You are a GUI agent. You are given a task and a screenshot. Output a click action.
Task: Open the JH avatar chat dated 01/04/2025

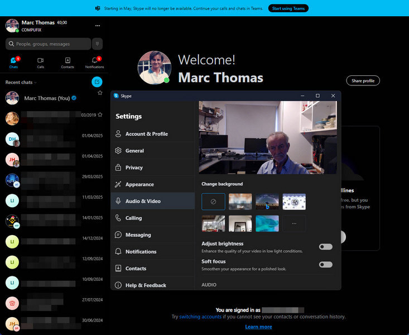12,160
